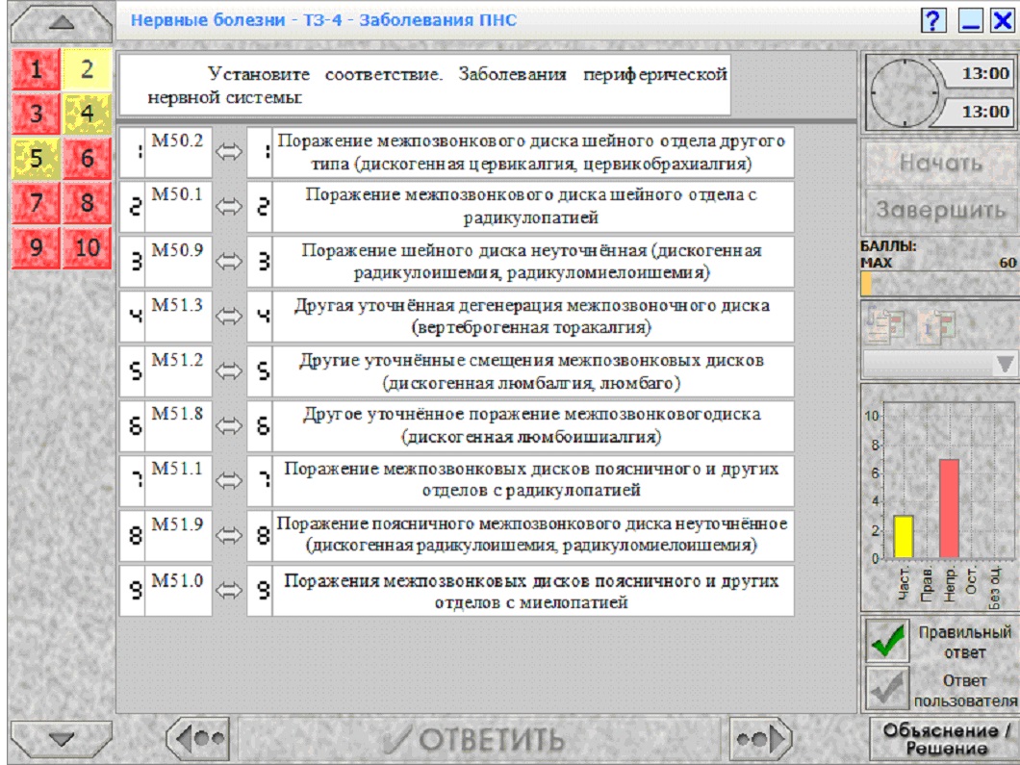Select question number 10 tile
This screenshot has width=1020, height=765.
pos(88,247)
